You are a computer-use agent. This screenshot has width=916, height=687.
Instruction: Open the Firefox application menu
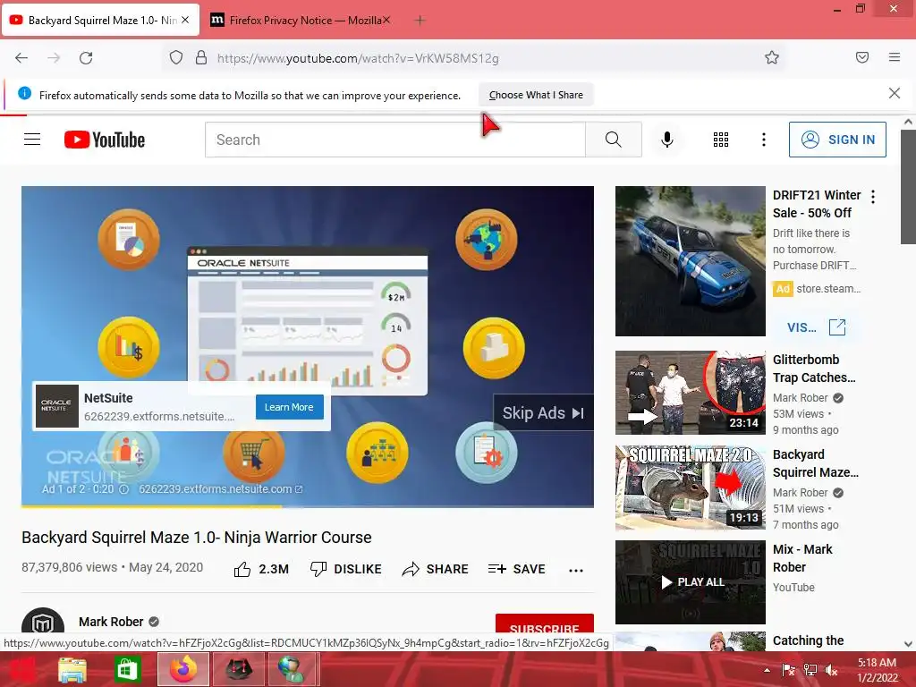coord(895,57)
